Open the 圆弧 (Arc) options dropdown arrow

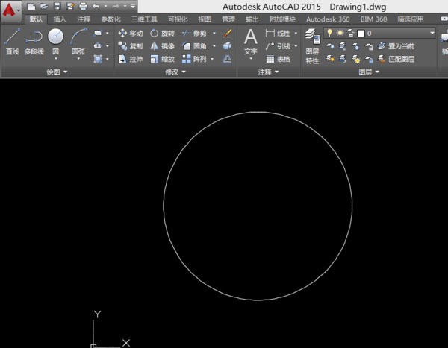[78, 58]
